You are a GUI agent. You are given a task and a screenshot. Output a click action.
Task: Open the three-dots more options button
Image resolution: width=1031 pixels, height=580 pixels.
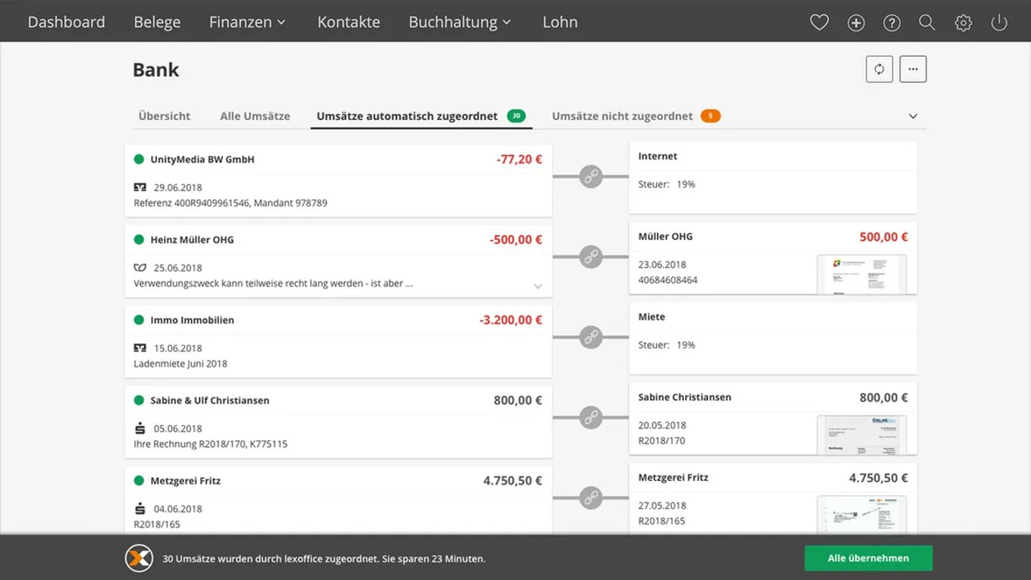pyautogui.click(x=913, y=69)
